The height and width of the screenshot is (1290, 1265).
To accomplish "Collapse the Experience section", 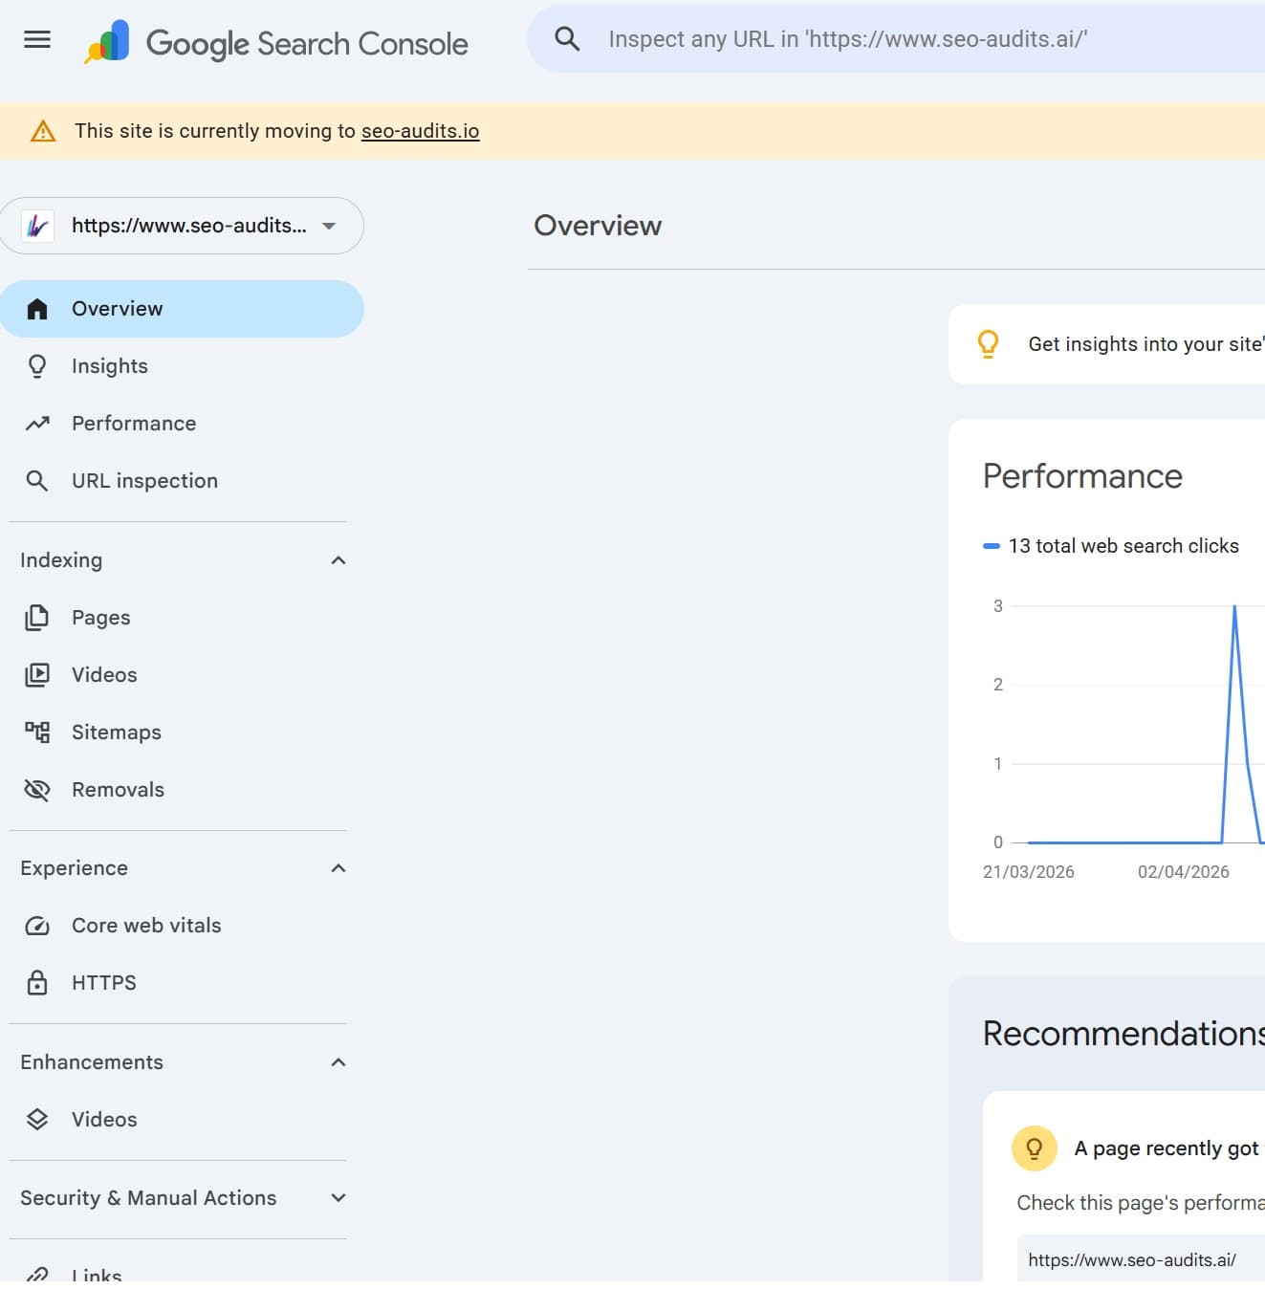I will click(338, 868).
